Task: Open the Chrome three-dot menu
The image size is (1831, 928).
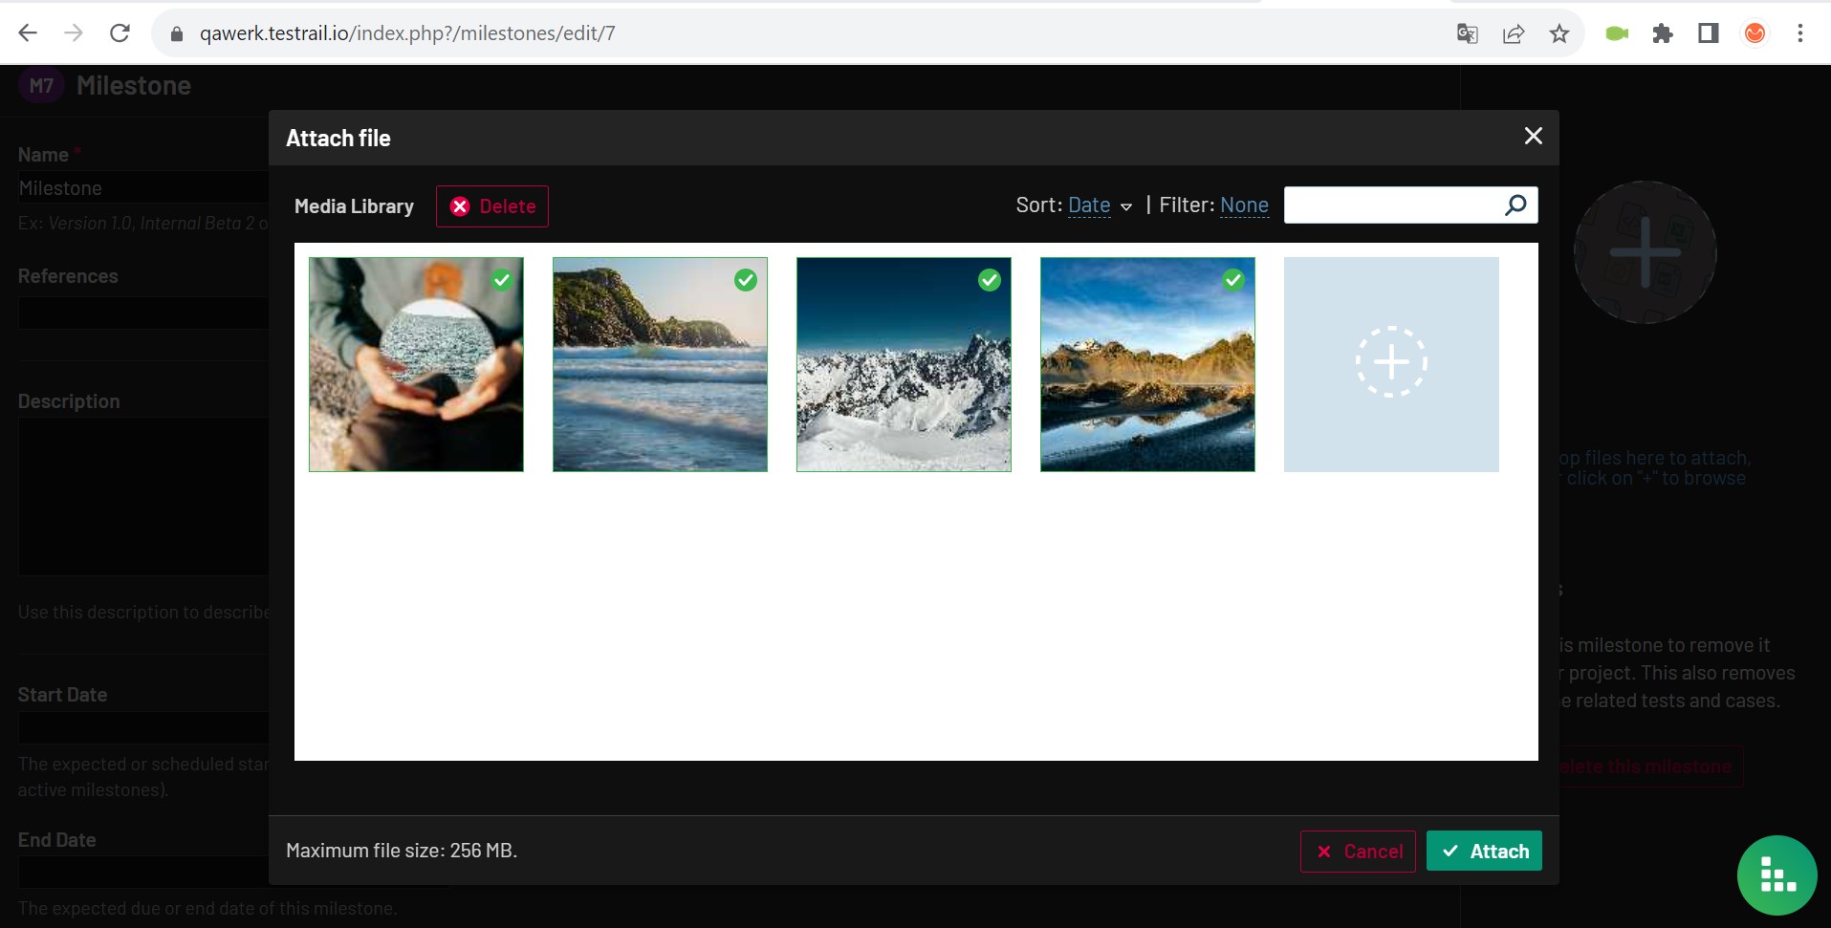Action: [1800, 33]
